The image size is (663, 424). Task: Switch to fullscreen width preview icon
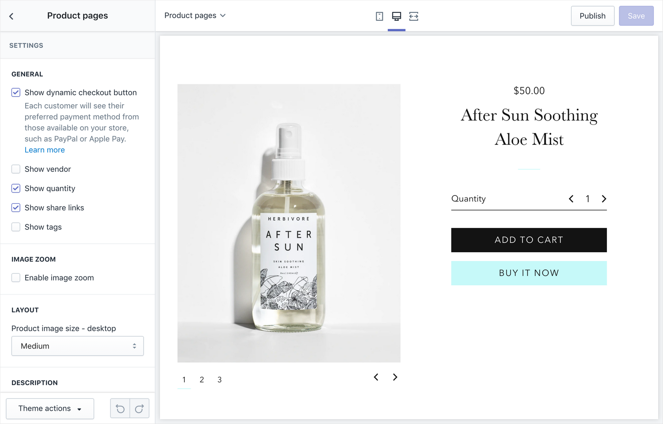[x=414, y=16]
